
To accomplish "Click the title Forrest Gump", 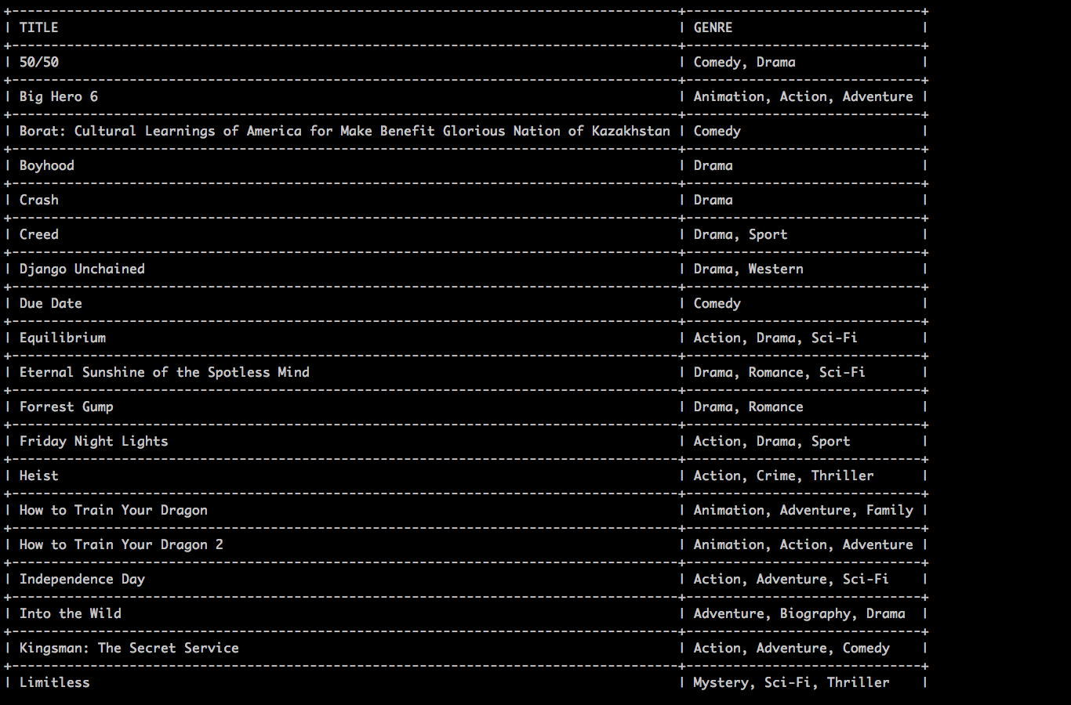I will click(66, 407).
